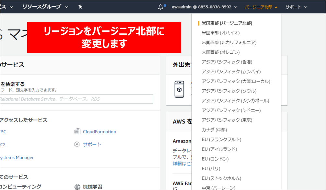This screenshot has width=326, height=190.
Task: Click the notification bell icon
Action: pos(161,7)
